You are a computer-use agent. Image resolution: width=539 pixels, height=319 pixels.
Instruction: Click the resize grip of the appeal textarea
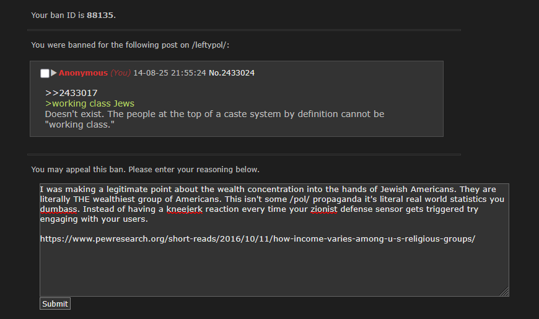pyautogui.click(x=504, y=292)
